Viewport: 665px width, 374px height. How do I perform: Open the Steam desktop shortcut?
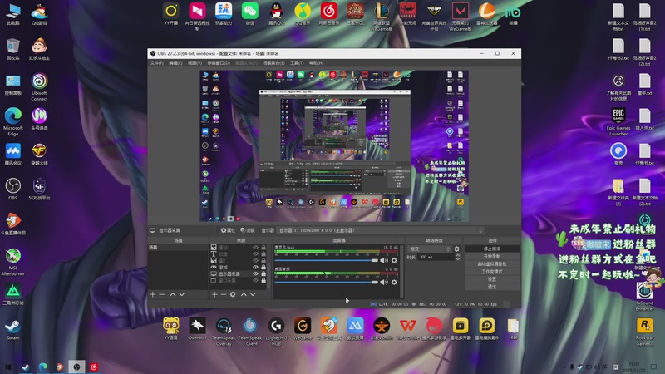click(x=13, y=329)
